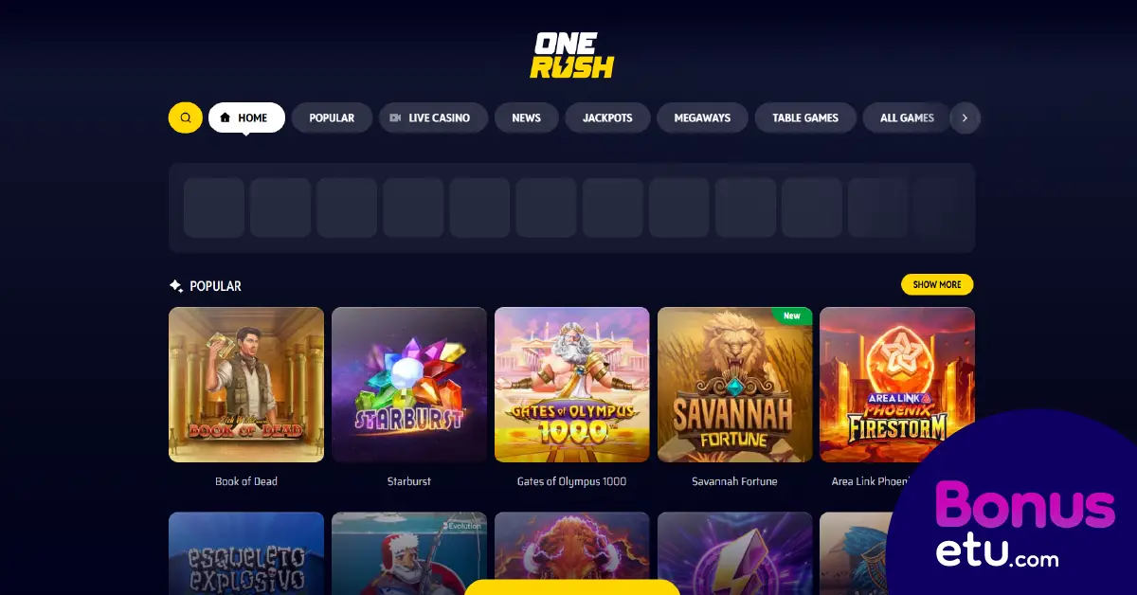Go to the Jackpots tab
This screenshot has height=595, width=1137.
pyautogui.click(x=607, y=117)
